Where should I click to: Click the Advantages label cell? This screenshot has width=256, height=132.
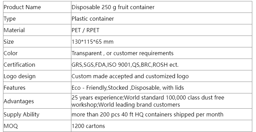(37, 101)
